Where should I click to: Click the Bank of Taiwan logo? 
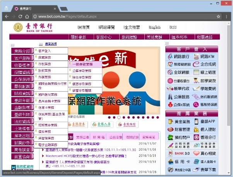[33, 28]
